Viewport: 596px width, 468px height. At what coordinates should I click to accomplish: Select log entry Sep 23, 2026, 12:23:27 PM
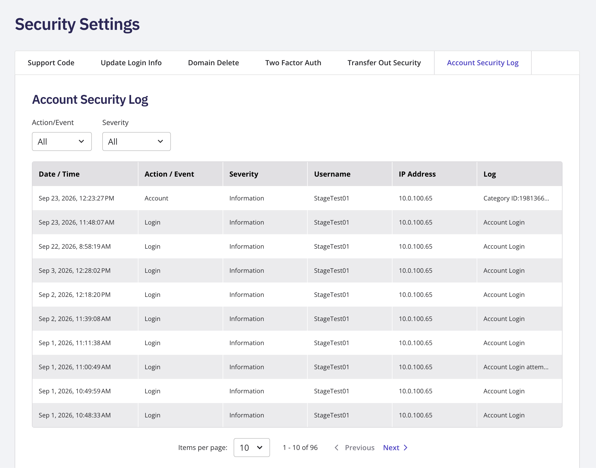pos(297,198)
